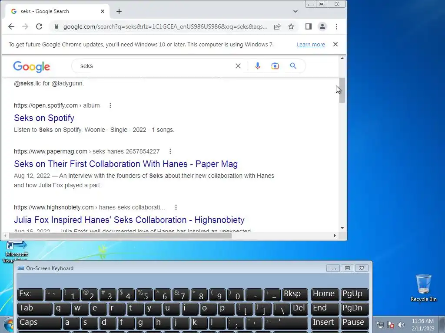Open the taskbar clock showing 11:36 AM
Viewport: 445px width, 333px height.
pos(423,325)
